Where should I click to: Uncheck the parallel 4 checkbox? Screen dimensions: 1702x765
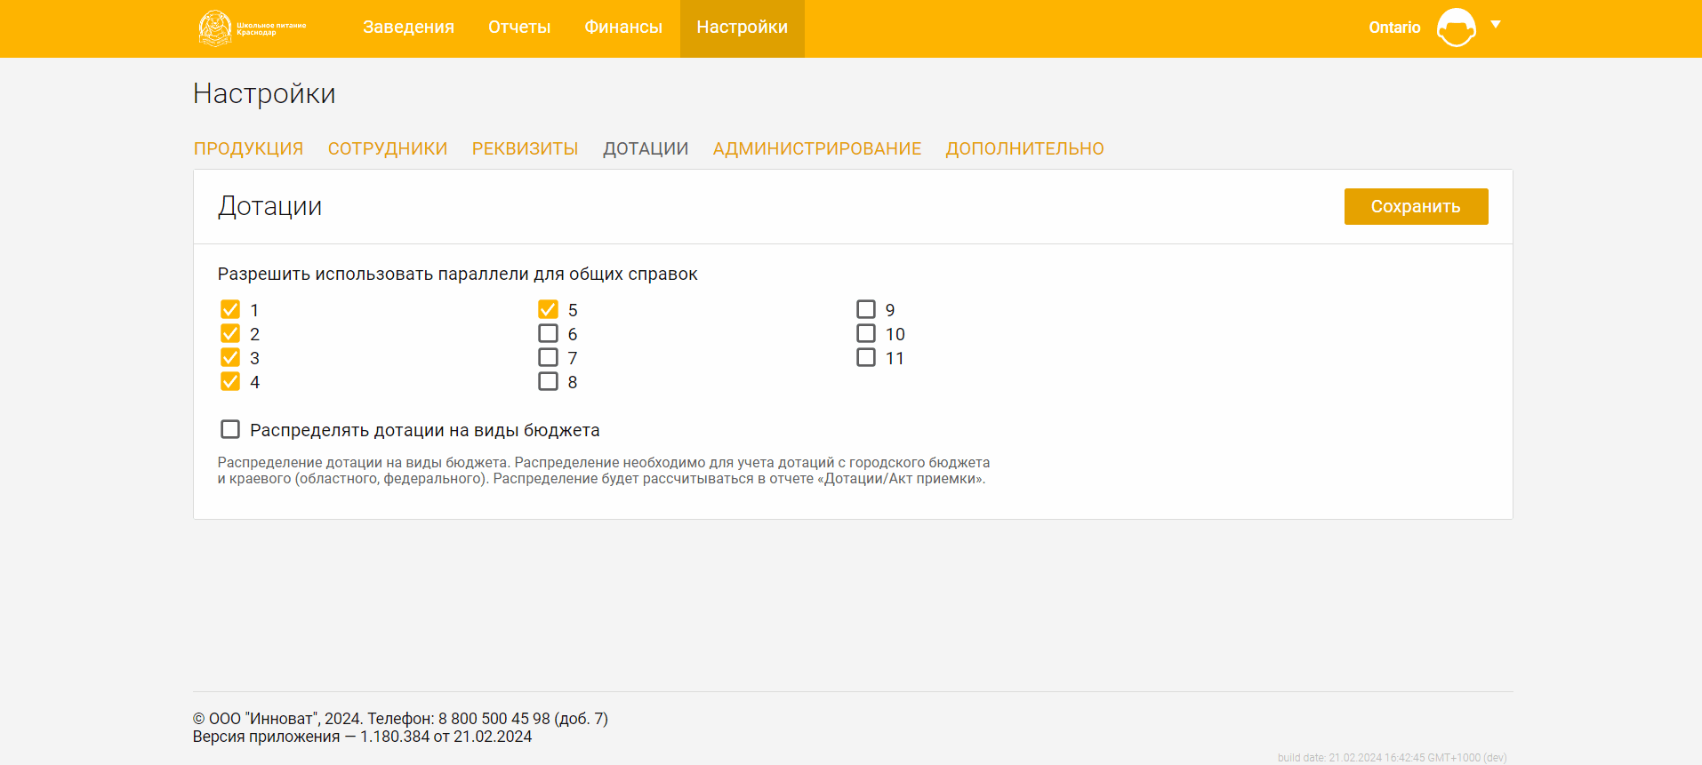click(x=230, y=381)
